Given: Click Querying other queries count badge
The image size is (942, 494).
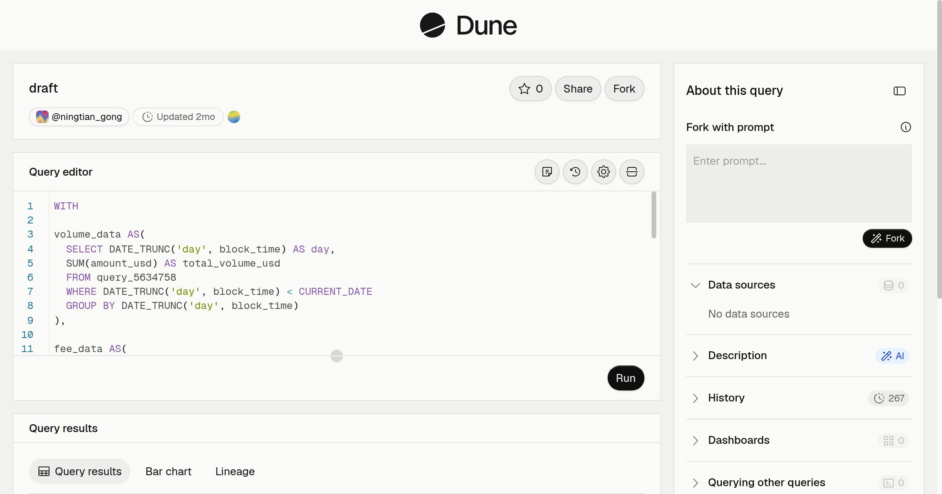Looking at the screenshot, I should [x=893, y=483].
